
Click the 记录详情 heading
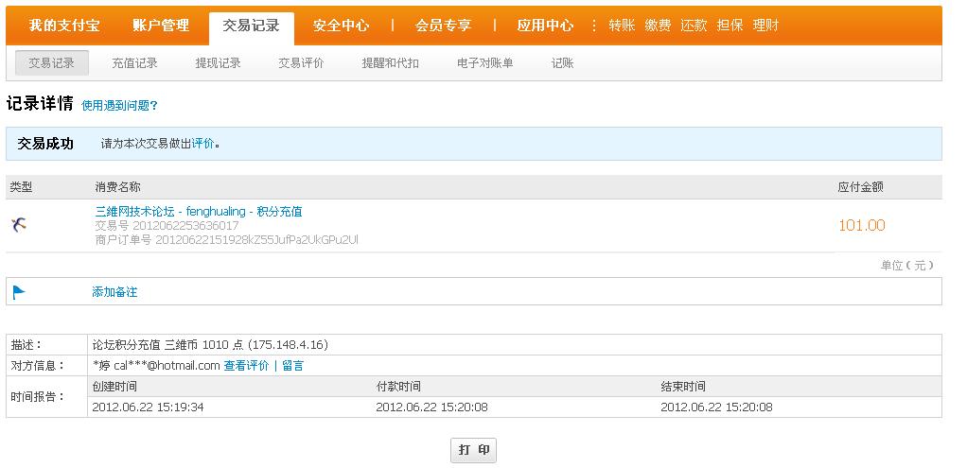[40, 104]
